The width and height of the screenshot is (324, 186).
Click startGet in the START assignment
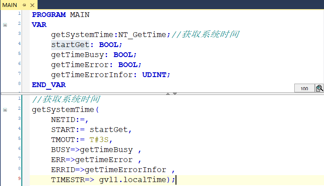(109, 130)
